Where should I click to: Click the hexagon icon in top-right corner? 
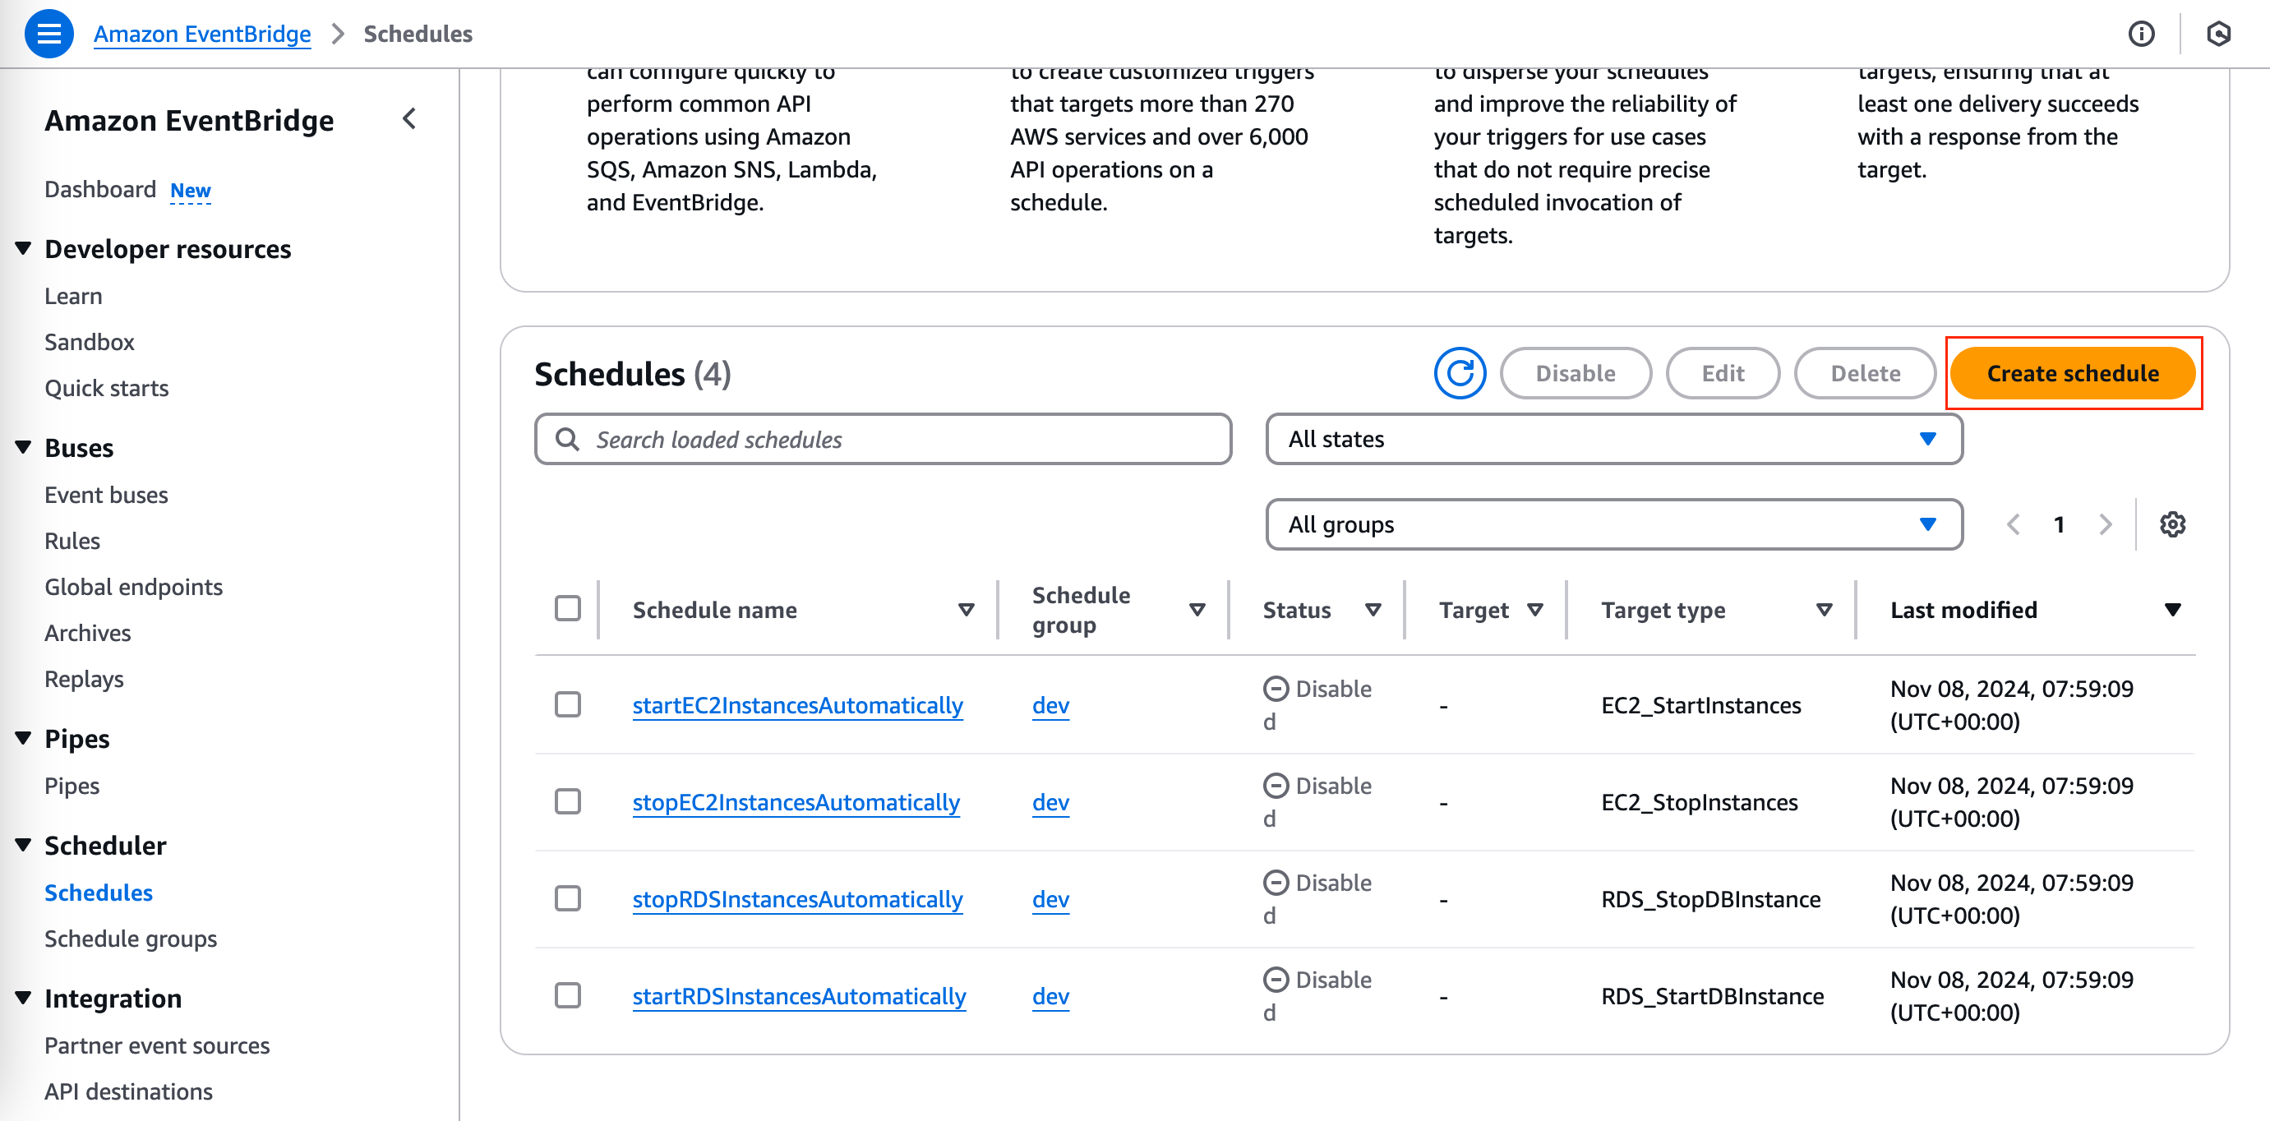pyautogui.click(x=2218, y=34)
